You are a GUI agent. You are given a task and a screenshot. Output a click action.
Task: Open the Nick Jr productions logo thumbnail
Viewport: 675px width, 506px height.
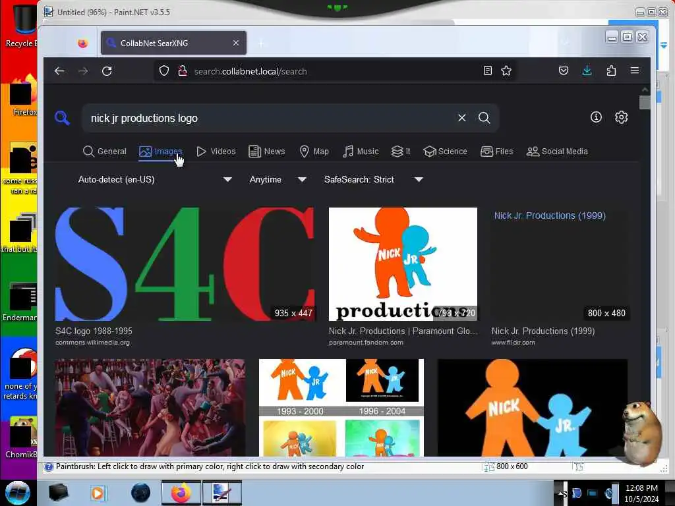click(403, 264)
